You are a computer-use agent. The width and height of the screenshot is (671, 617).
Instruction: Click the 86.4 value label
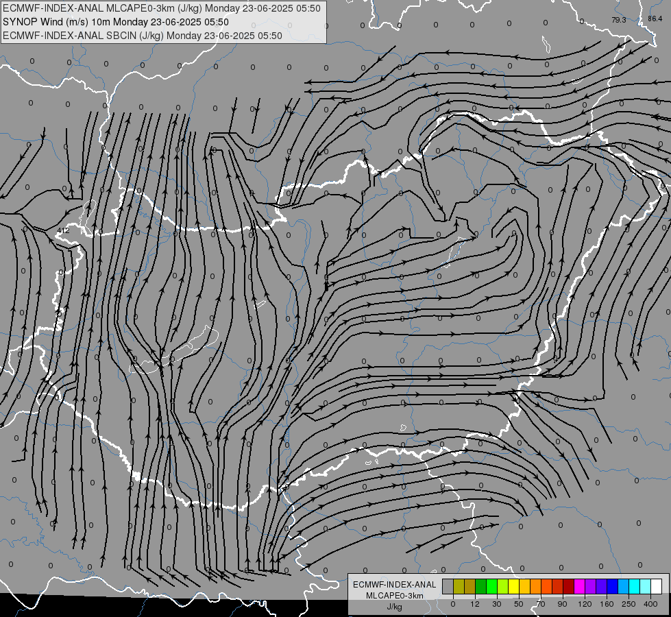[x=655, y=19]
